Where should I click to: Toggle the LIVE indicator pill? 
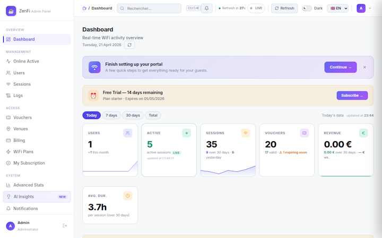256,8
